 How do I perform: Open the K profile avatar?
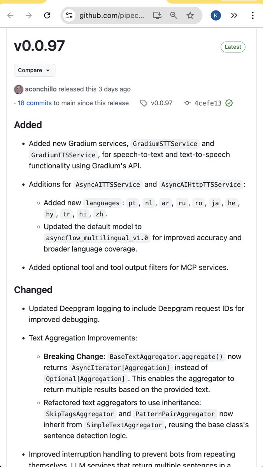216,16
